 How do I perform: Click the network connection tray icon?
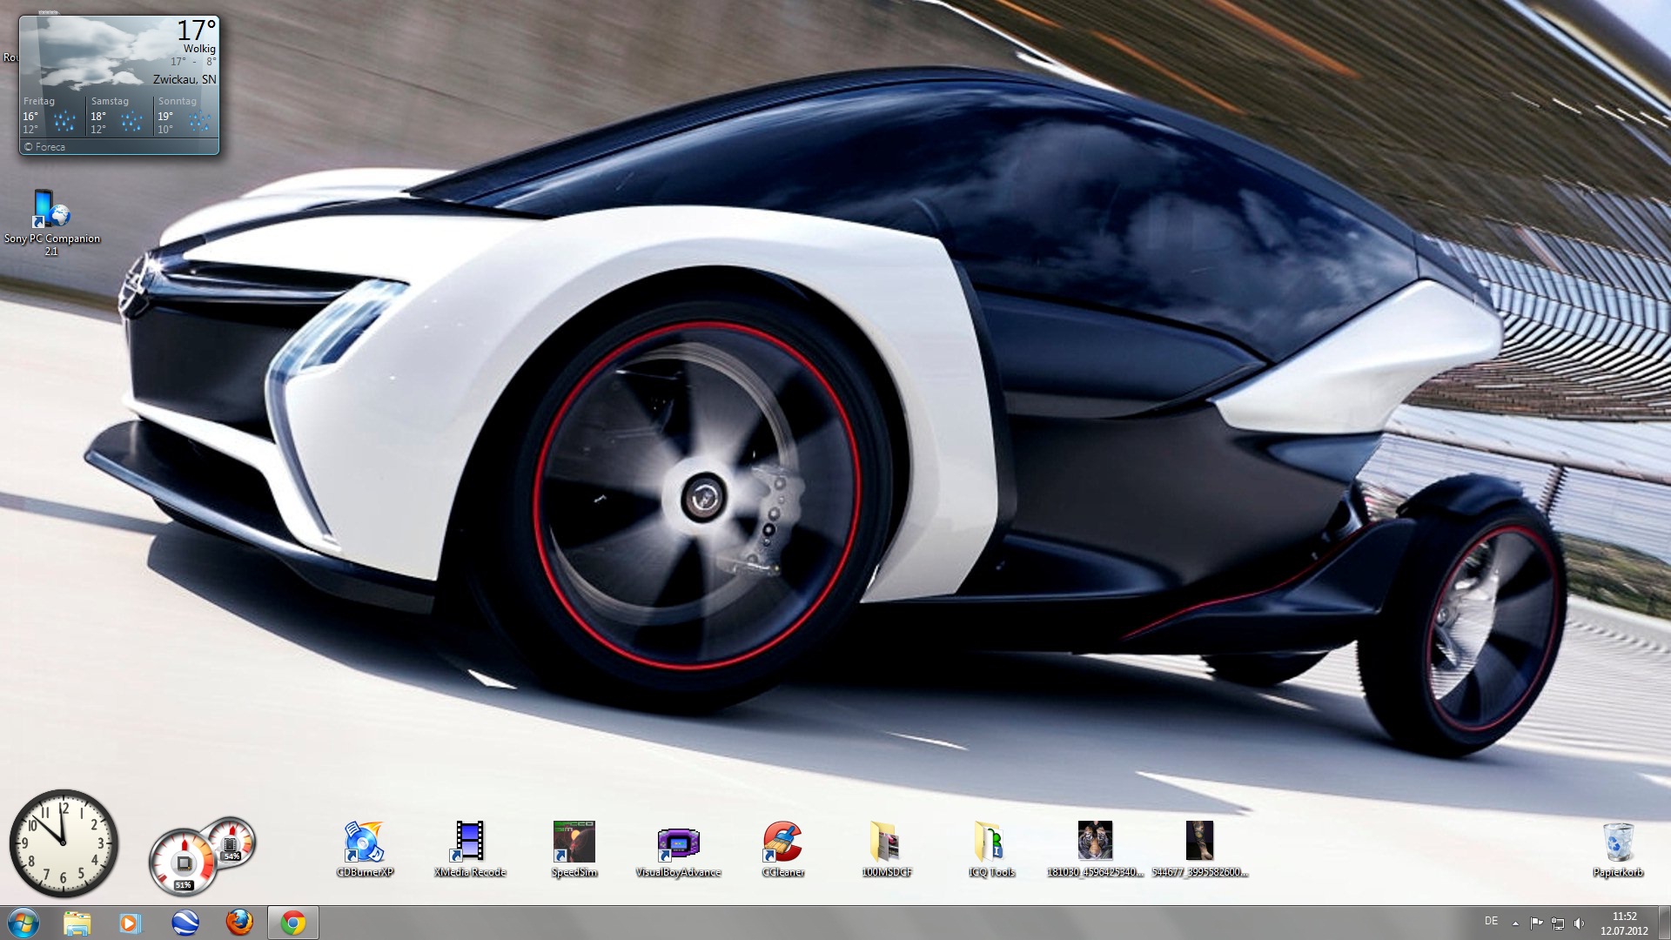(1558, 923)
